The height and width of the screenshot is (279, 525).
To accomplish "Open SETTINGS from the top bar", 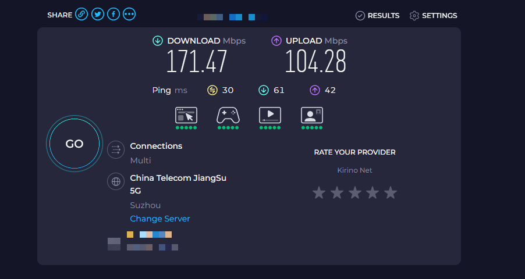I will coord(434,16).
